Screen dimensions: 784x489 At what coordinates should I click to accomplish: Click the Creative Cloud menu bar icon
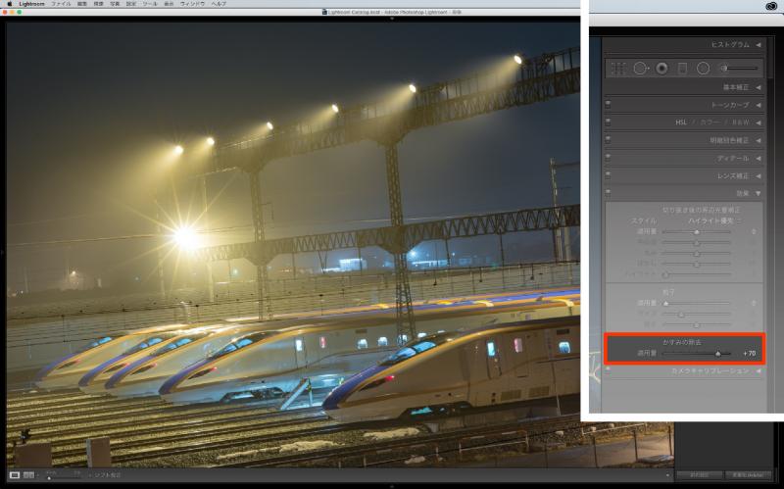771,6
